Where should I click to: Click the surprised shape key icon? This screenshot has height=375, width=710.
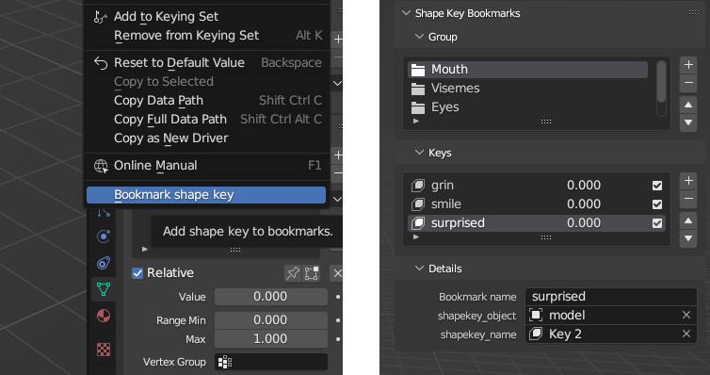click(x=418, y=223)
